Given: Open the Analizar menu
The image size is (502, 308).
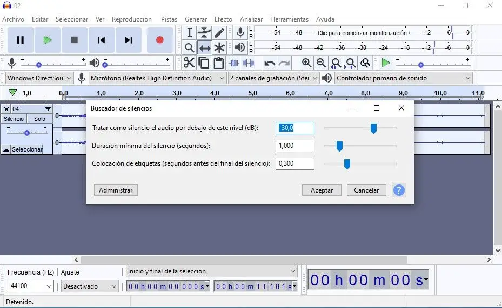Looking at the screenshot, I should pyautogui.click(x=251, y=19).
